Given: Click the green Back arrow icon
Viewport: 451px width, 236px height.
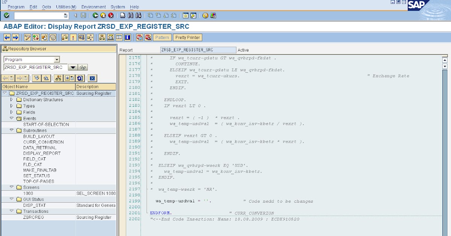Looking at the screenshot, I should pos(95,15).
